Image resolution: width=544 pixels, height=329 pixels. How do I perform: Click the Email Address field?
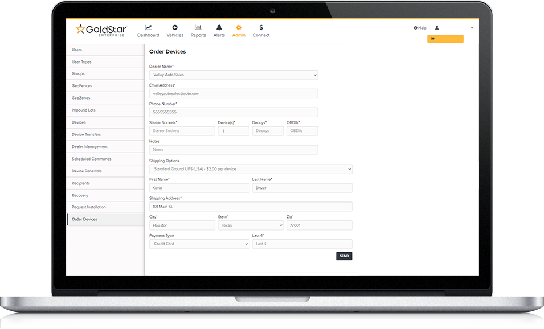(x=234, y=93)
